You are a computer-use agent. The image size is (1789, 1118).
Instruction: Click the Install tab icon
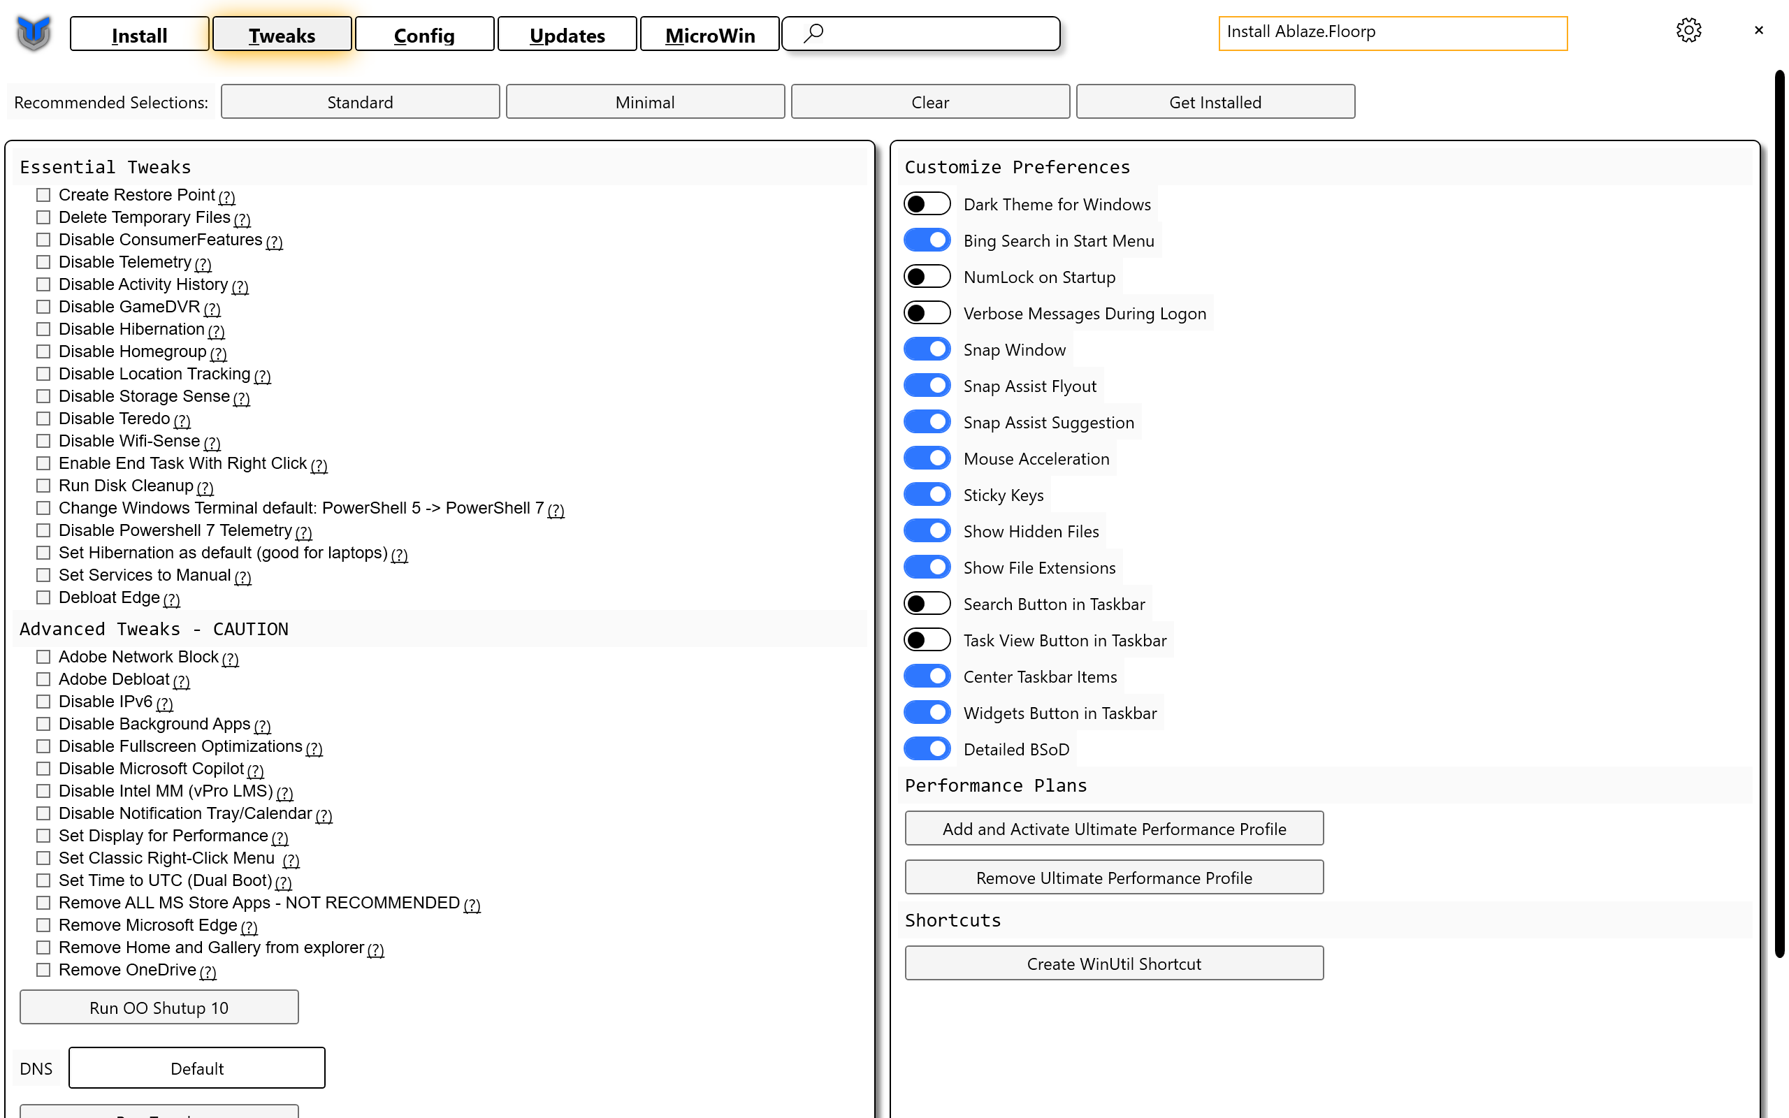[x=139, y=34]
